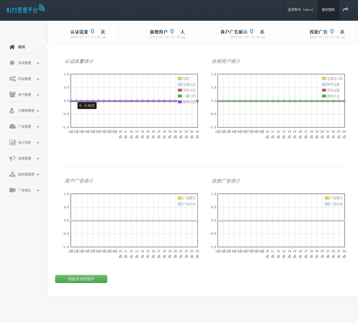Click the 登录帐号 (admin) label
This screenshot has width=358, height=323.
coord(300,9)
